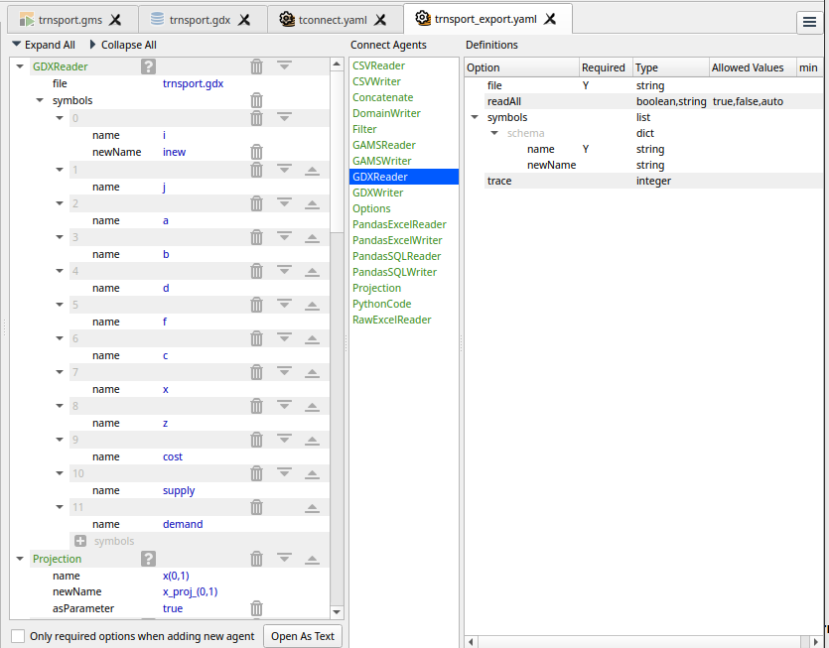829x648 pixels.
Task: Remove the asParameter option from Projection
Action: click(256, 608)
